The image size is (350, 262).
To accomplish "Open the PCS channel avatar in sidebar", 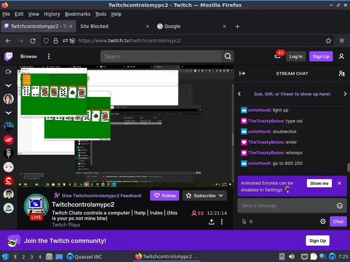I will [9, 181].
